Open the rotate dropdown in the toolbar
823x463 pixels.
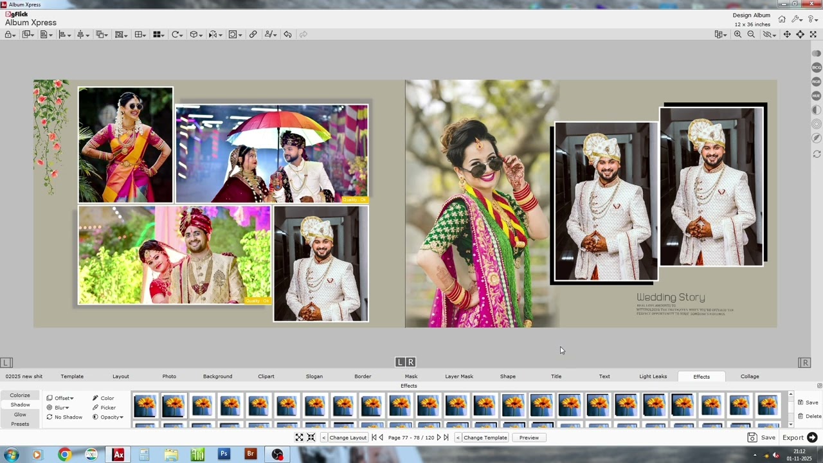177,34
